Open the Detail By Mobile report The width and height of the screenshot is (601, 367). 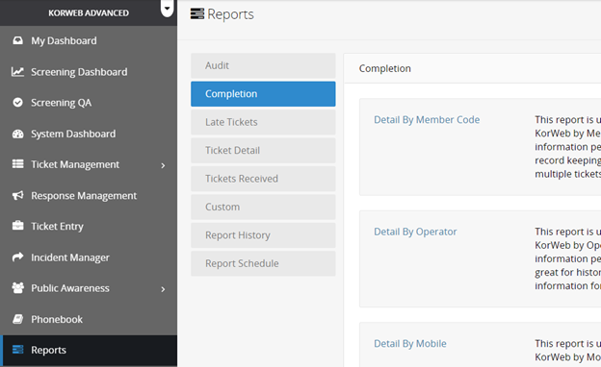click(x=410, y=344)
